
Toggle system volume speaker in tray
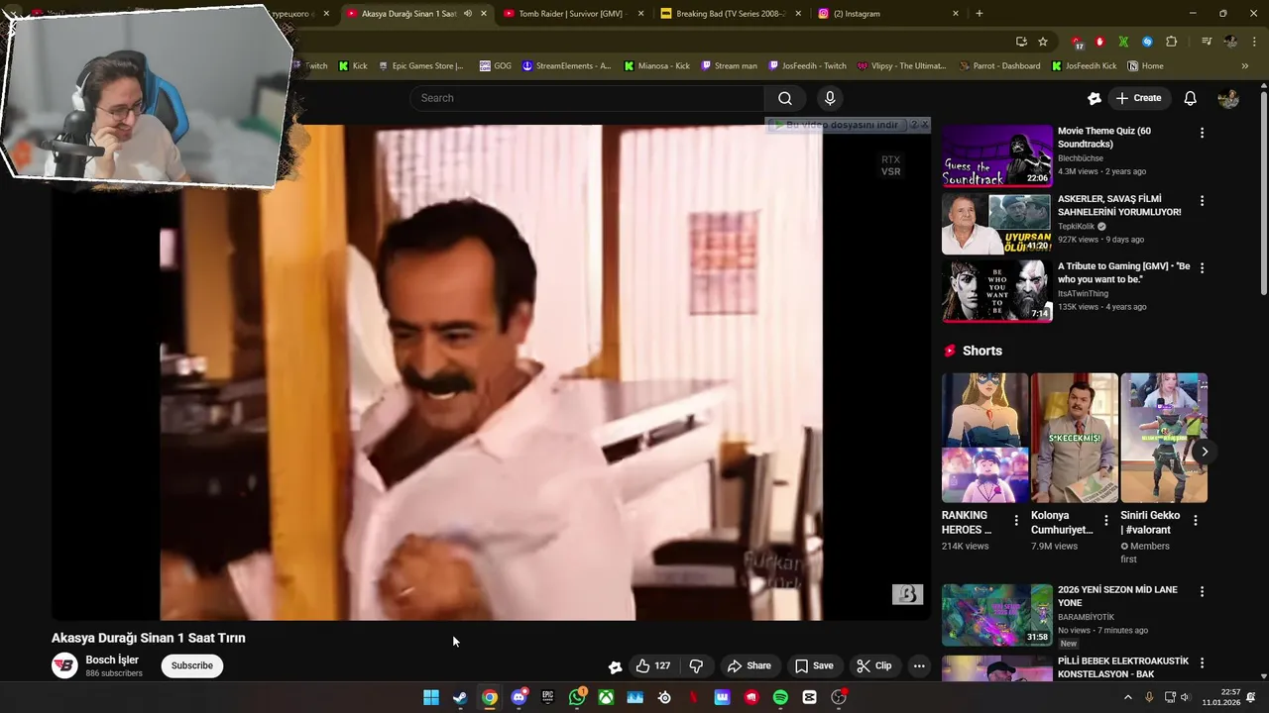[x=1185, y=697]
